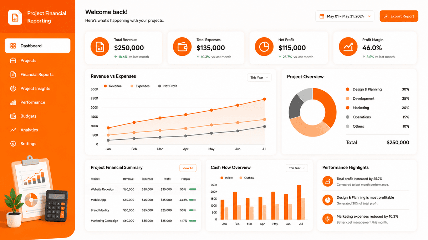428x240 pixels.
Task: Expand This Year dropdown in Revenue vs Expenses
Action: (x=259, y=78)
